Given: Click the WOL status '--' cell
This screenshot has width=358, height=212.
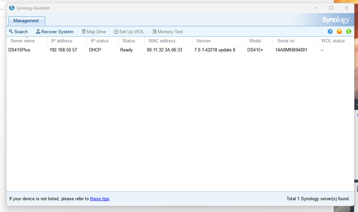Looking at the screenshot, I should (x=322, y=50).
